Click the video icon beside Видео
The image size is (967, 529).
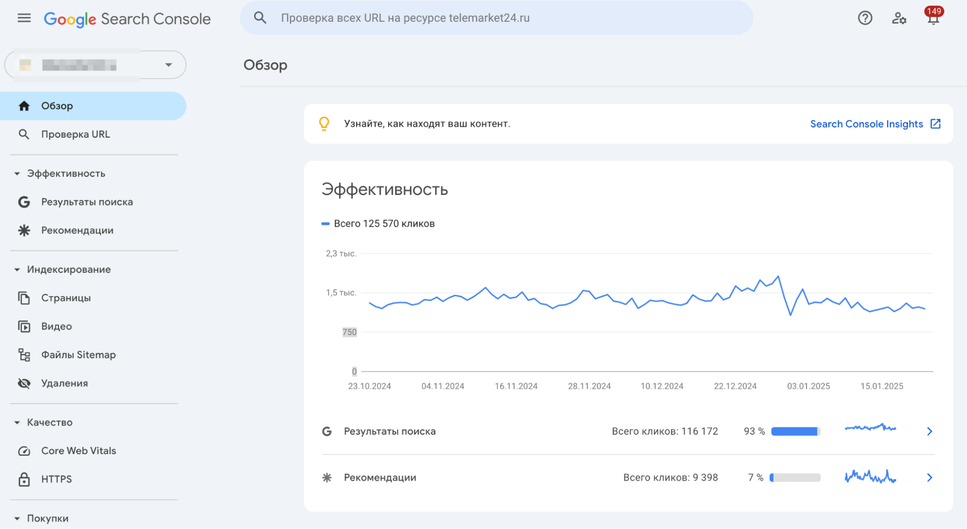[x=24, y=326]
